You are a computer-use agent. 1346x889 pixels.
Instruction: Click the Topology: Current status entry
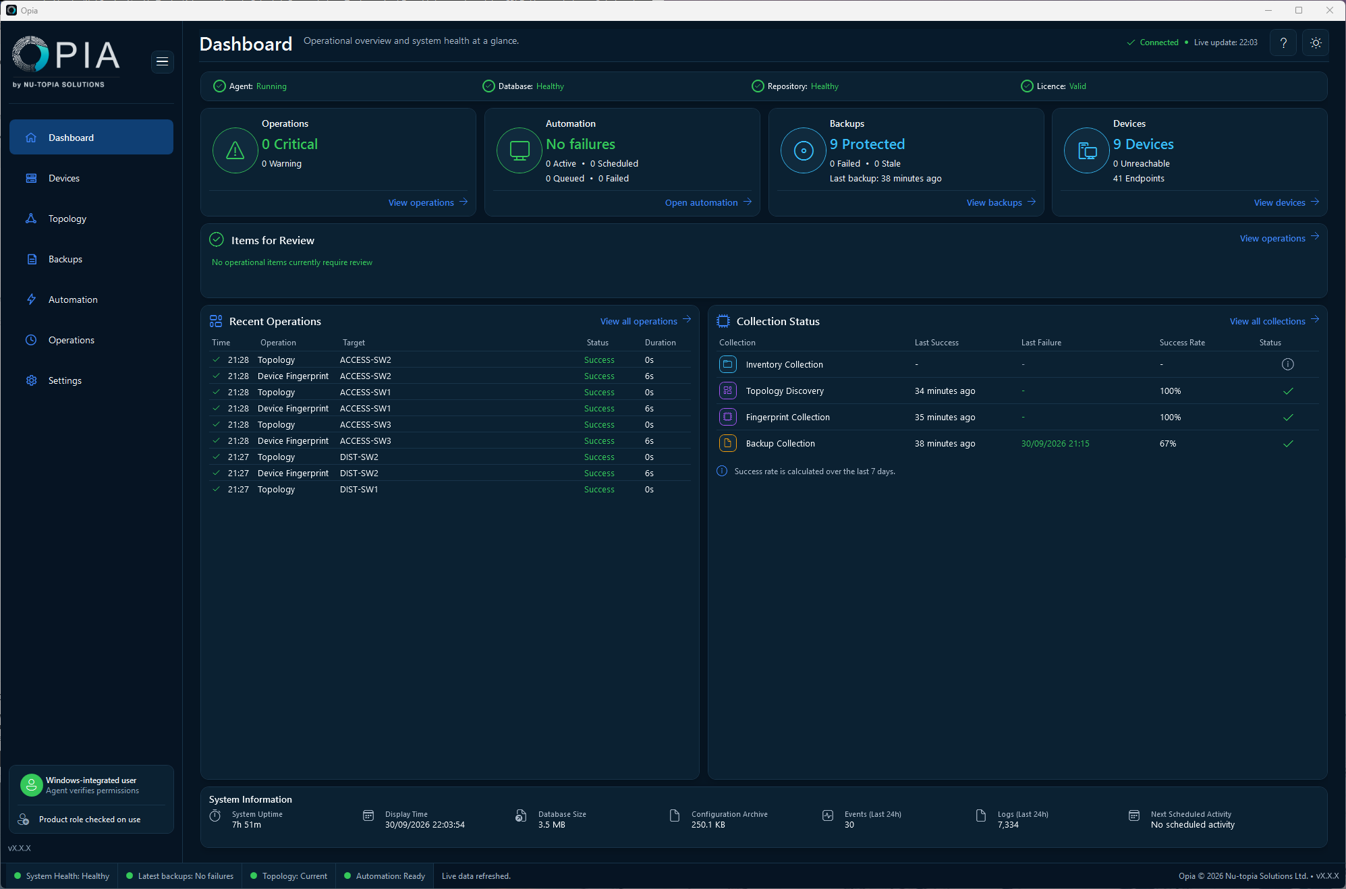pyautogui.click(x=288, y=876)
